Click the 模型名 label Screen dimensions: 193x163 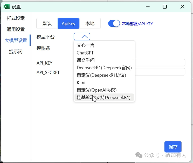(x=43, y=48)
